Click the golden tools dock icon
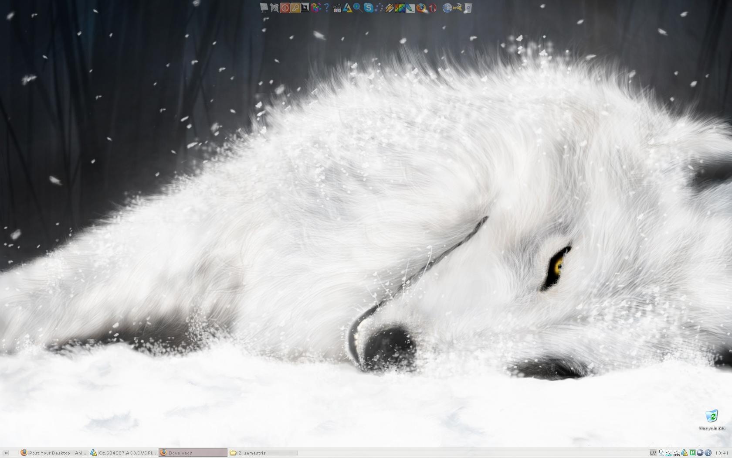Screen dimensions: 732x458 click(x=457, y=8)
